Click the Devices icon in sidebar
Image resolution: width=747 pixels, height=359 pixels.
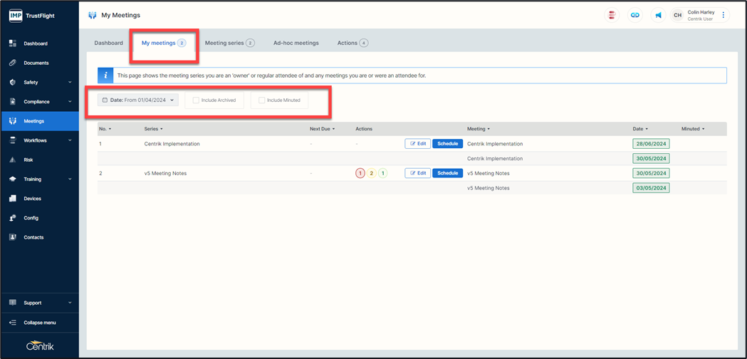pyautogui.click(x=13, y=199)
